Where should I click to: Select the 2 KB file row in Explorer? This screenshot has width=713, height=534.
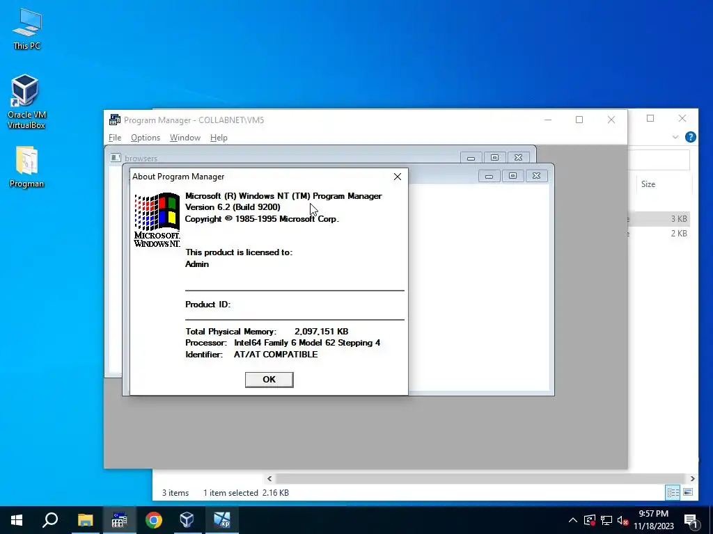(659, 234)
